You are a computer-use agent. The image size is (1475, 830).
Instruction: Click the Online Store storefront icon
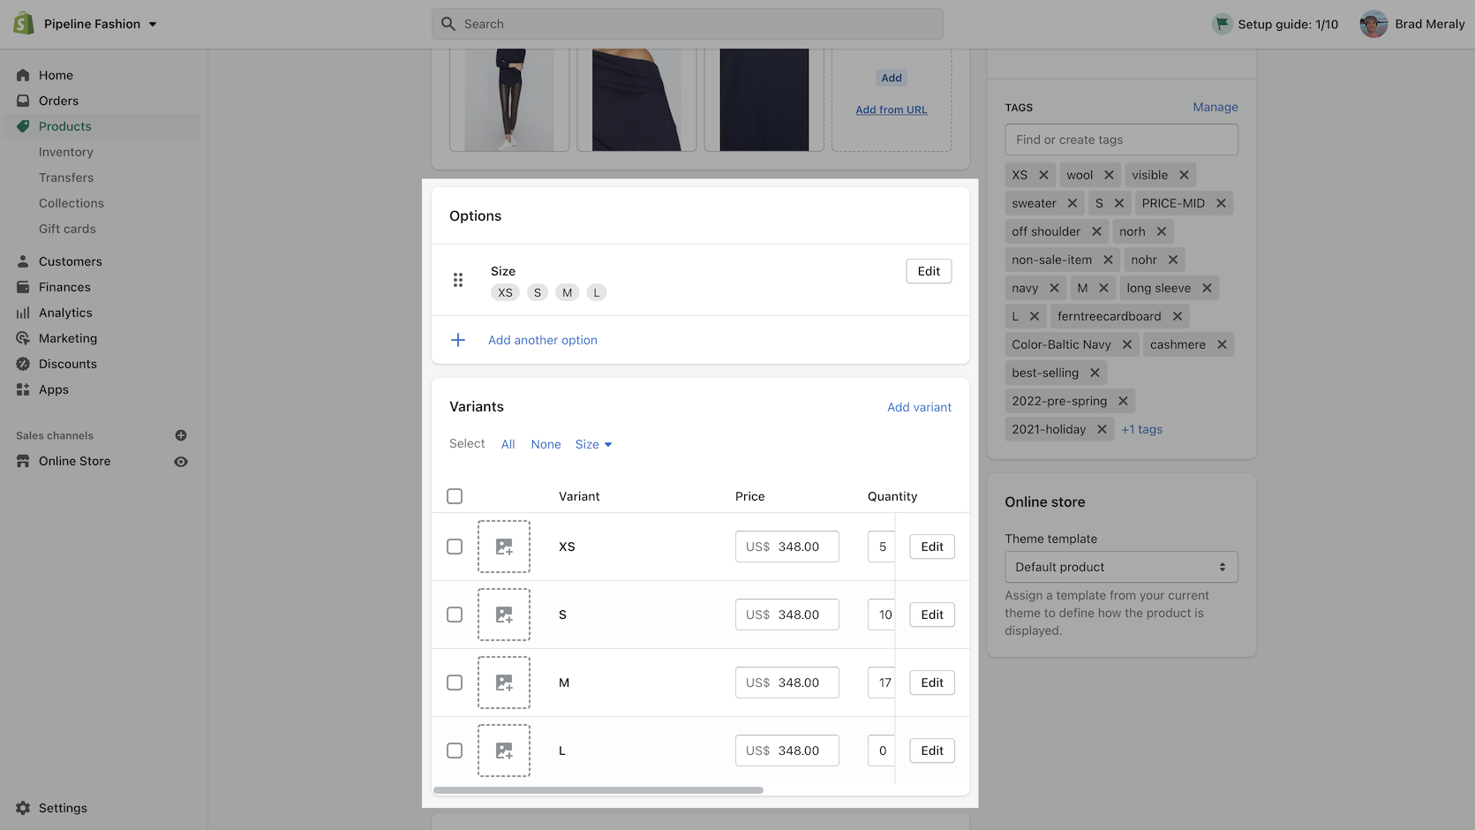[x=23, y=461]
